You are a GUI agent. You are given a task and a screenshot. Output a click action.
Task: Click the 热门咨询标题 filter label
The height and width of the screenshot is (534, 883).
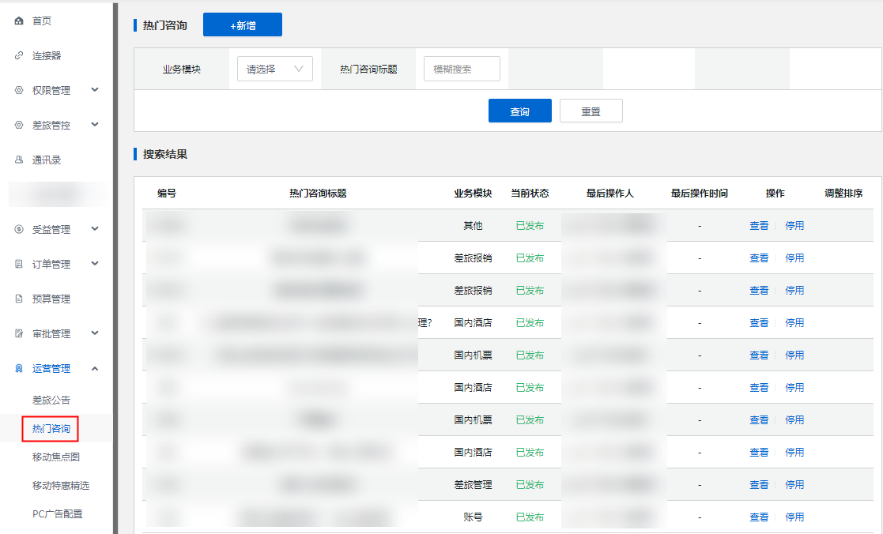(369, 70)
